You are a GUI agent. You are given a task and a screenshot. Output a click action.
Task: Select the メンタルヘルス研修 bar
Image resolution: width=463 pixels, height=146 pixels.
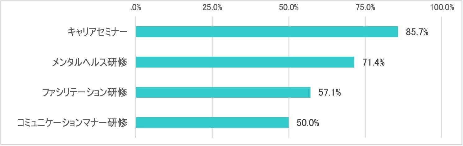pyautogui.click(x=245, y=62)
